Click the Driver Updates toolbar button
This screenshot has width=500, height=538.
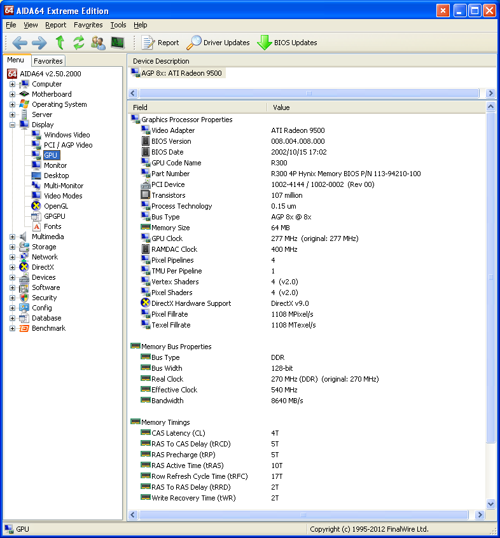pos(218,43)
